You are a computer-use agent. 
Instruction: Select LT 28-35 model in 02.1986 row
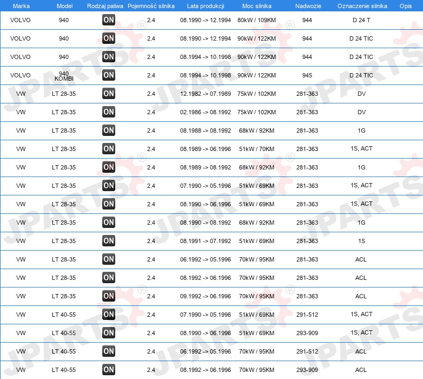pos(64,112)
